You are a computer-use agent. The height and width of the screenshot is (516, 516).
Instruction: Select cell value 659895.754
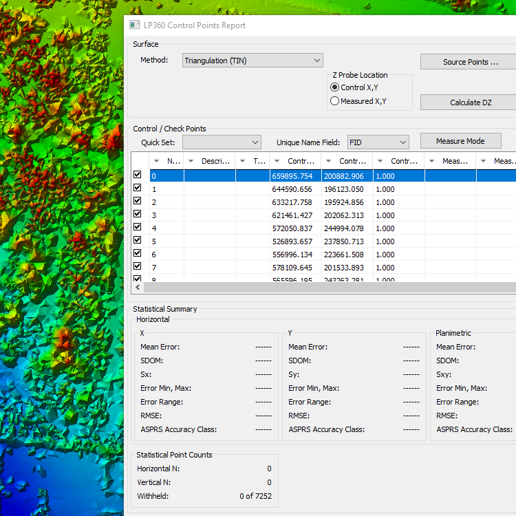point(292,176)
